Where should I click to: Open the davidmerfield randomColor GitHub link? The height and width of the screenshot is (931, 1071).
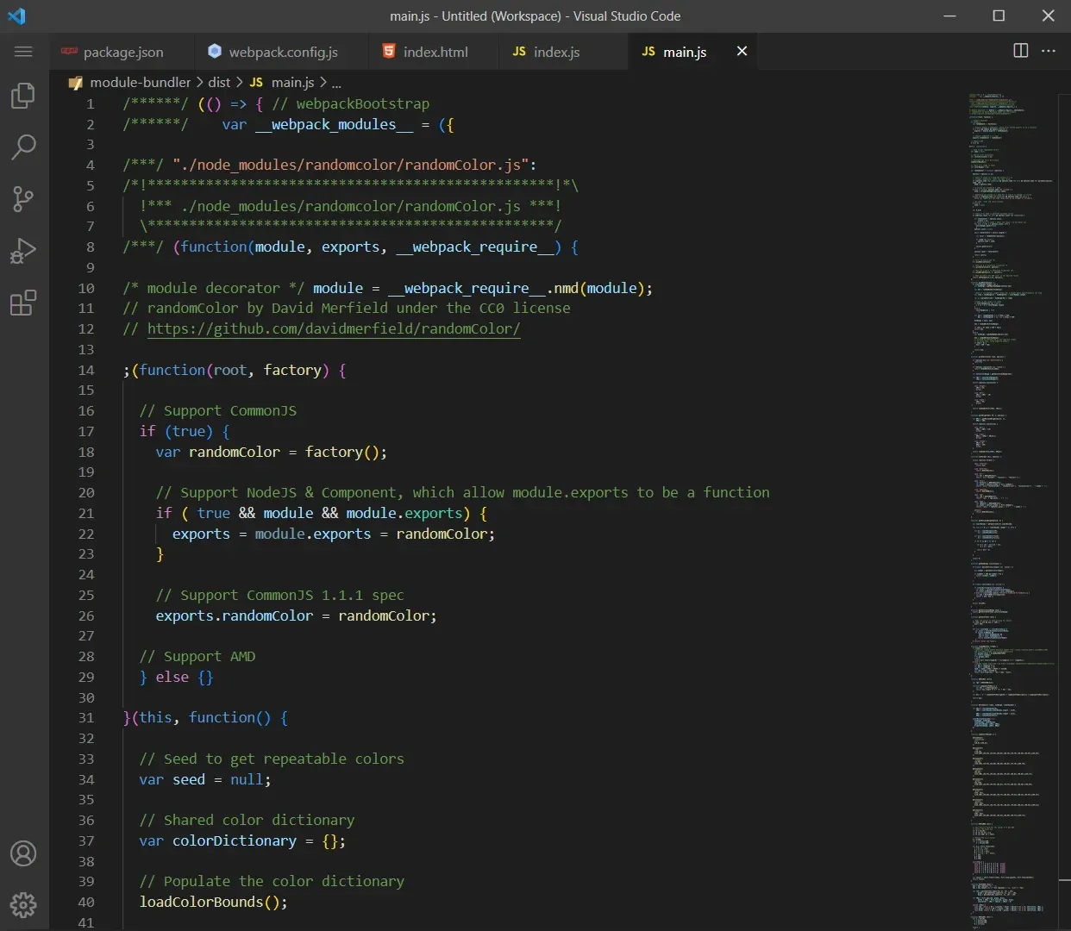tap(335, 328)
